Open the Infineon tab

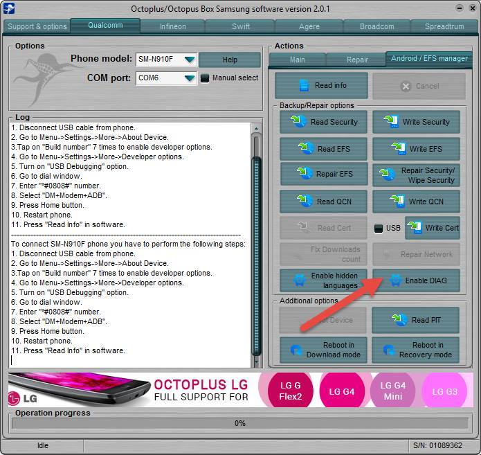pyautogui.click(x=173, y=27)
